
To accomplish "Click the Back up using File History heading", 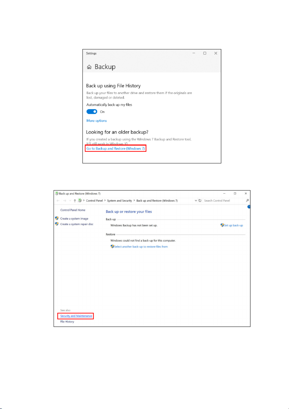I will (x=113, y=86).
